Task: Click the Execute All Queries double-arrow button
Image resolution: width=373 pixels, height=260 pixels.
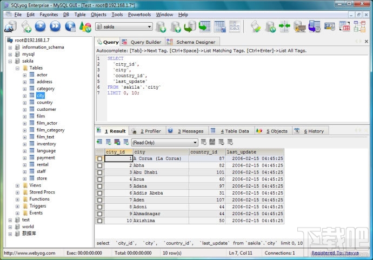Action: (x=55, y=26)
